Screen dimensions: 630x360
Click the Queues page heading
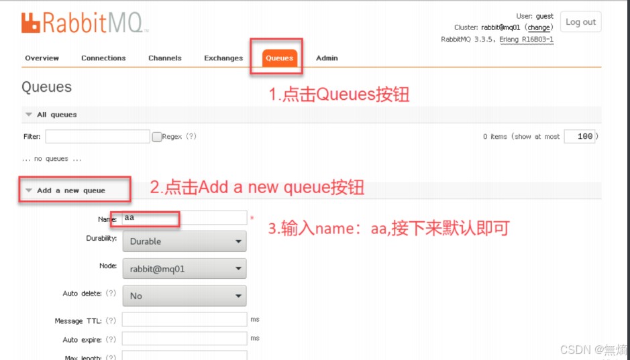point(46,87)
